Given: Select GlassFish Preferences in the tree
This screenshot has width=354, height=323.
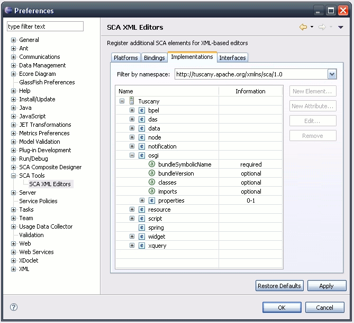Looking at the screenshot, I should click(x=47, y=82).
